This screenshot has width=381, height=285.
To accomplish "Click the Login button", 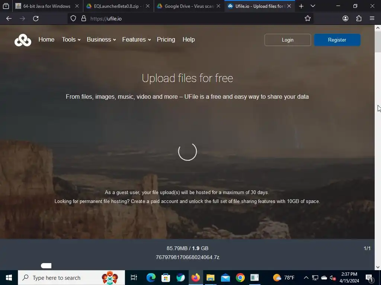I will [288, 40].
